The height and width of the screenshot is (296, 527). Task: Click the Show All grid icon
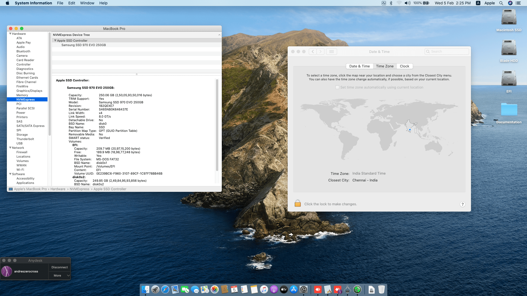331,52
